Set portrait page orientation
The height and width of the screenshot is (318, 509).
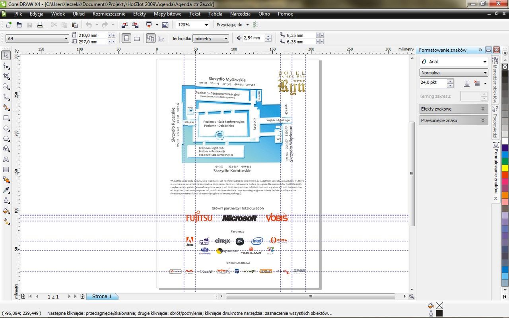(126, 39)
